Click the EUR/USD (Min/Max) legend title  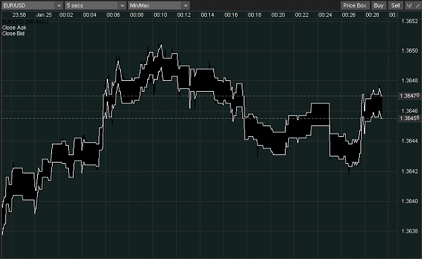(25, 22)
